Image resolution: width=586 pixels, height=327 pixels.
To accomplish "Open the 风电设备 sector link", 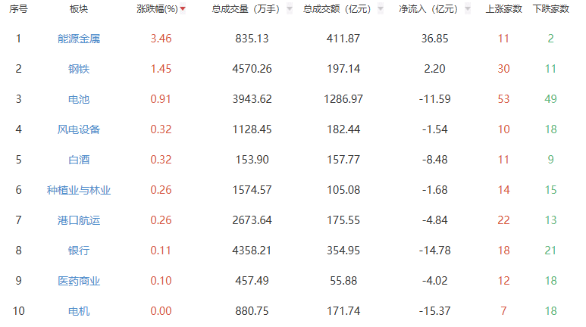I will click(78, 129).
